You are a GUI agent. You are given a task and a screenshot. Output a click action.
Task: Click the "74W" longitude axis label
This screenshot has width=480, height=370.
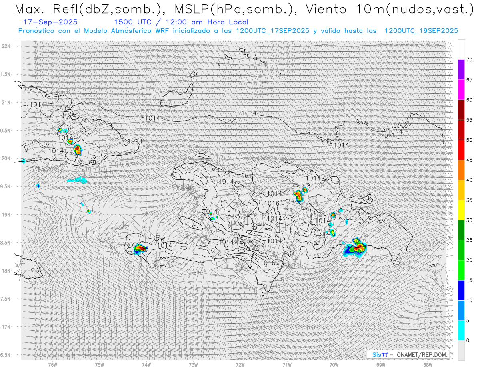[146, 364]
